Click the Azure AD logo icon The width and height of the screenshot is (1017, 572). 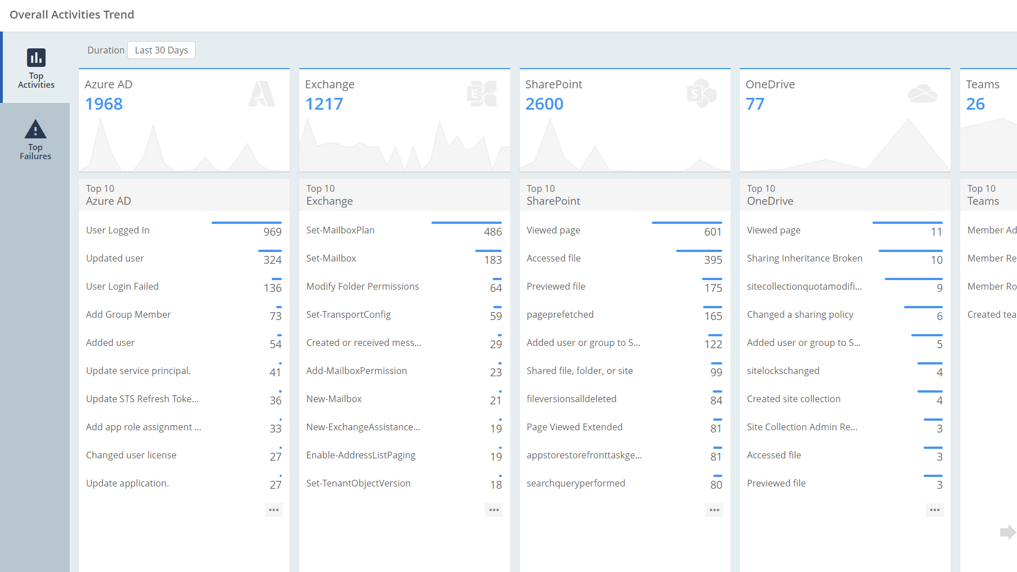pos(262,94)
